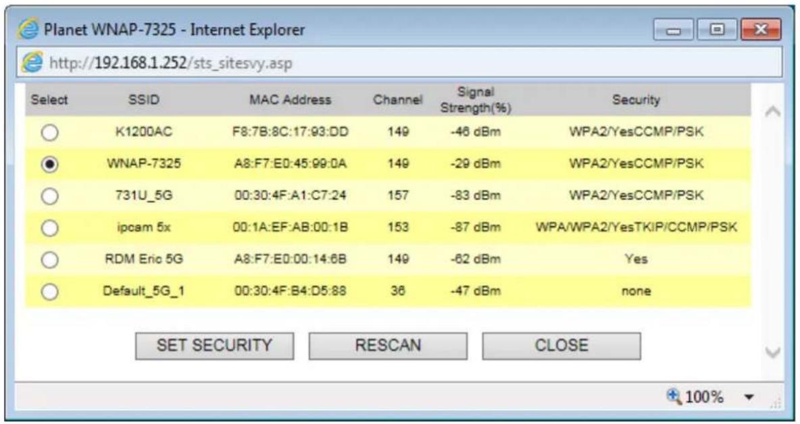Click the ipcam 5x SSID text

pyautogui.click(x=144, y=228)
